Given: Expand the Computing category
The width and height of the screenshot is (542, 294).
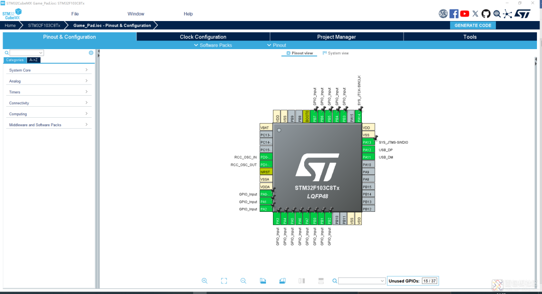Looking at the screenshot, I should pos(48,114).
